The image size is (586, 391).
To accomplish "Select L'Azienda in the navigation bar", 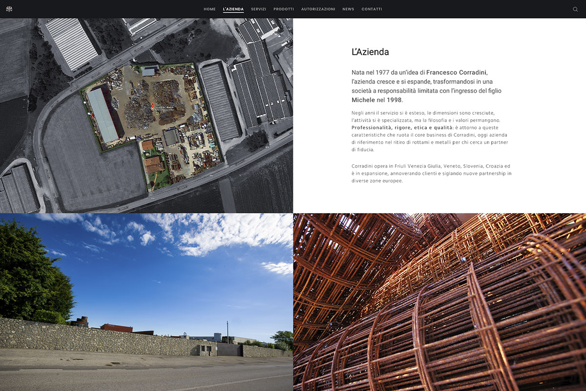I will click(233, 9).
